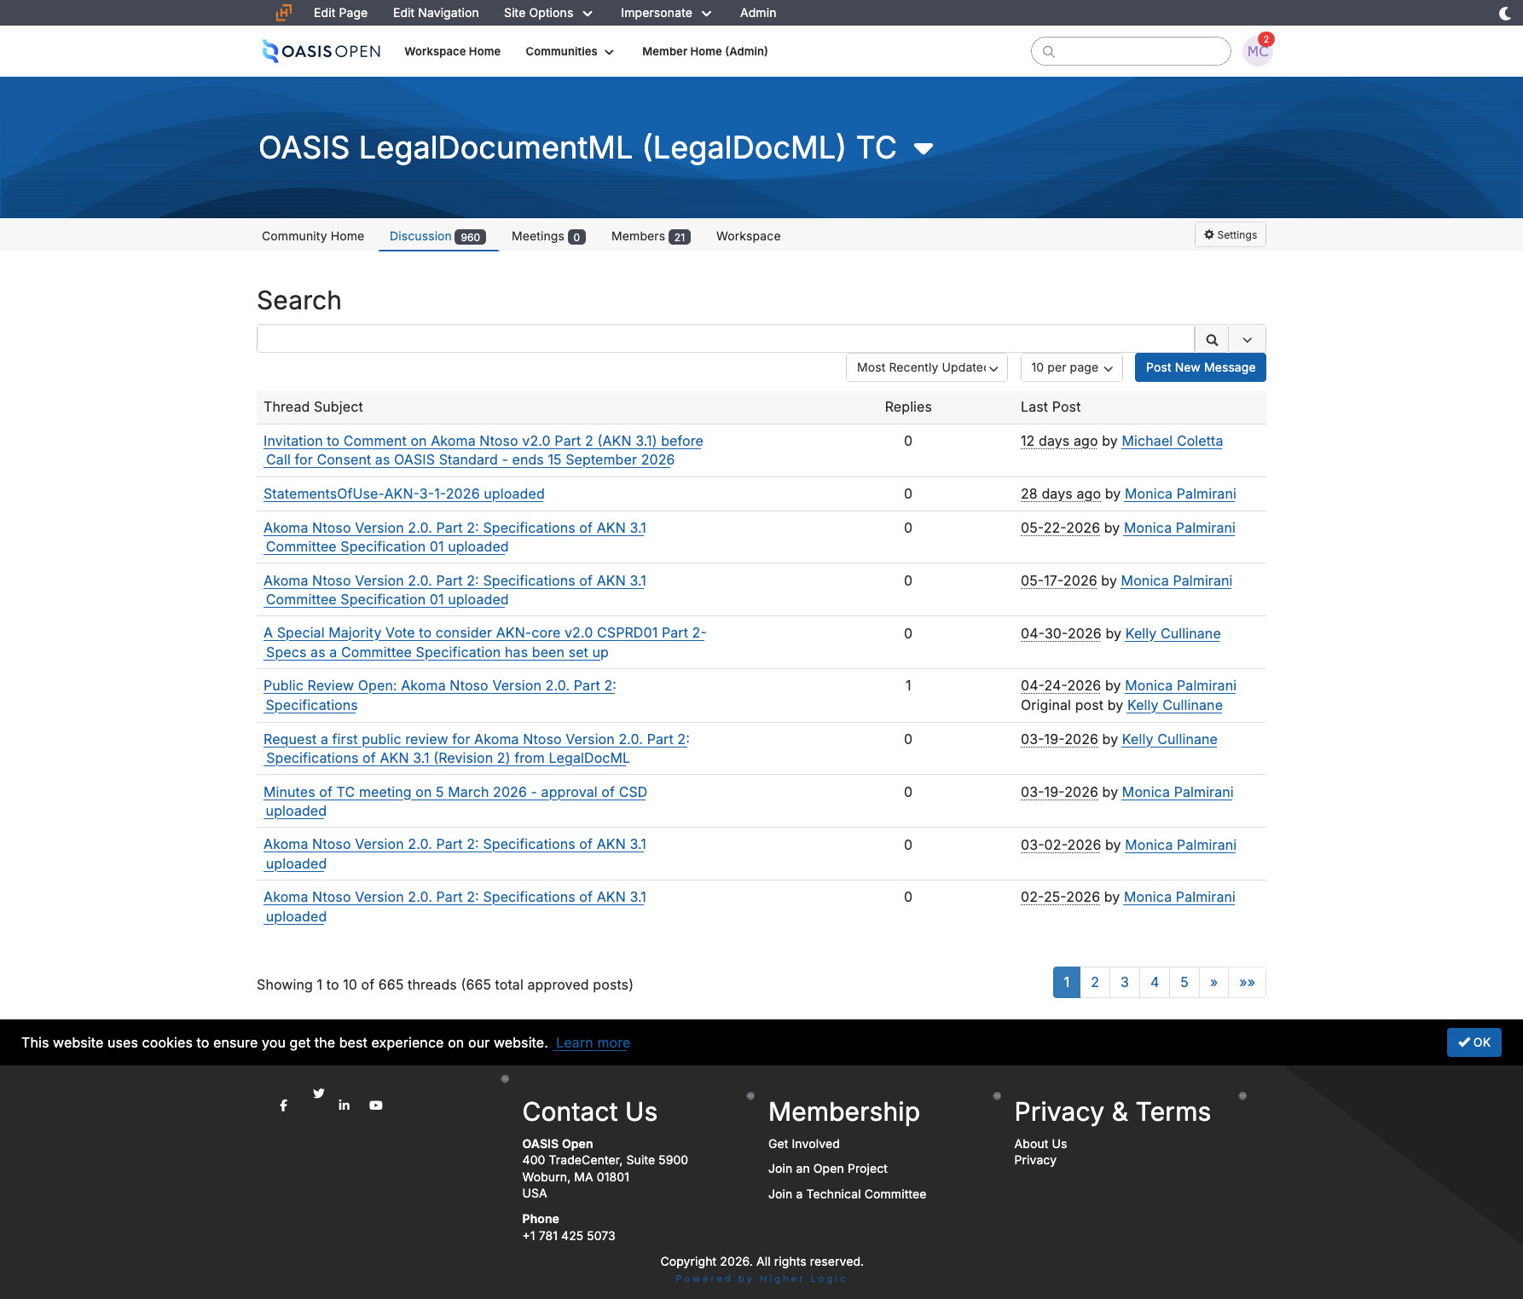Open Site Options dropdown

[x=547, y=13]
